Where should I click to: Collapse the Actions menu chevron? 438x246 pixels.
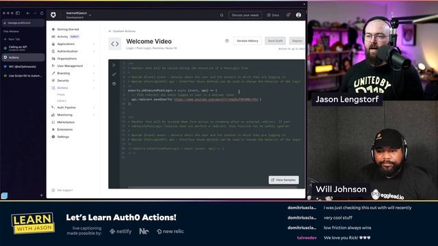[x=94, y=88]
